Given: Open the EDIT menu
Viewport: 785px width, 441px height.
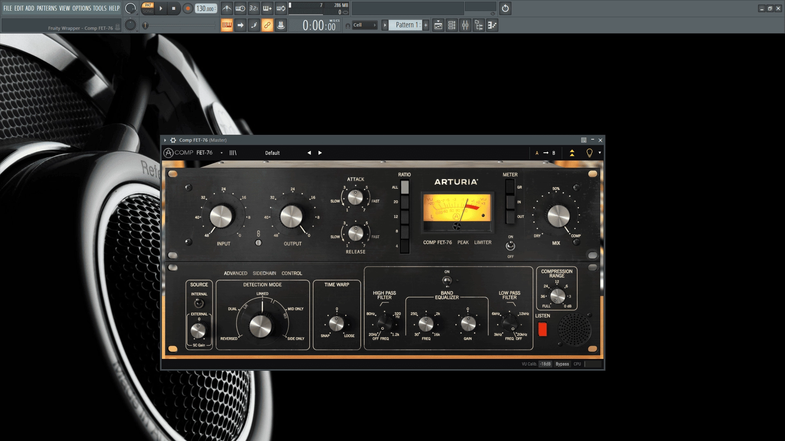Looking at the screenshot, I should coord(19,8).
